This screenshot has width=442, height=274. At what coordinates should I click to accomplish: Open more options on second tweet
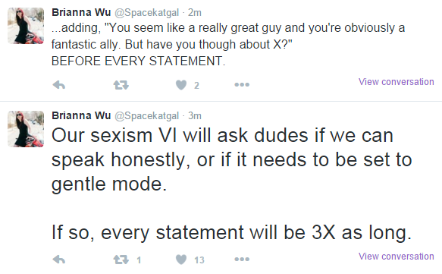pos(242,259)
